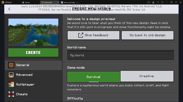
Task: Click the Survival description text
Action: coord(118,87)
